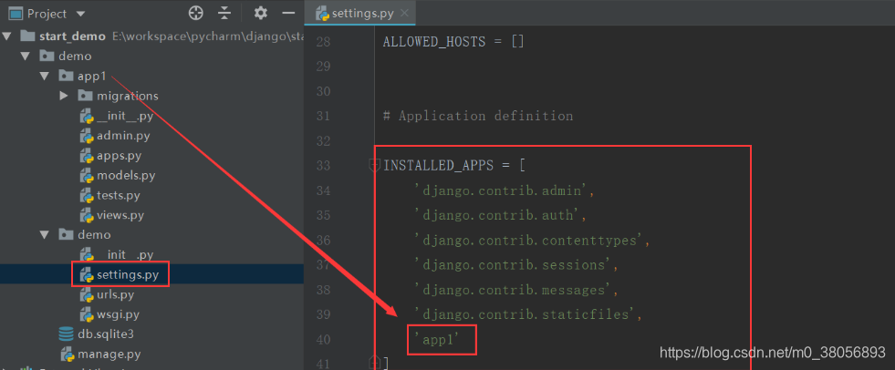Open admin.py in the project tree

[x=123, y=136]
